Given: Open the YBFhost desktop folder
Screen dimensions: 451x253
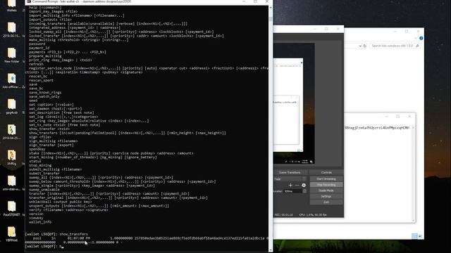Looking at the screenshot, I should point(12,234).
